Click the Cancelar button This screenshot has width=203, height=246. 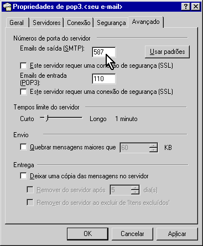(132, 234)
